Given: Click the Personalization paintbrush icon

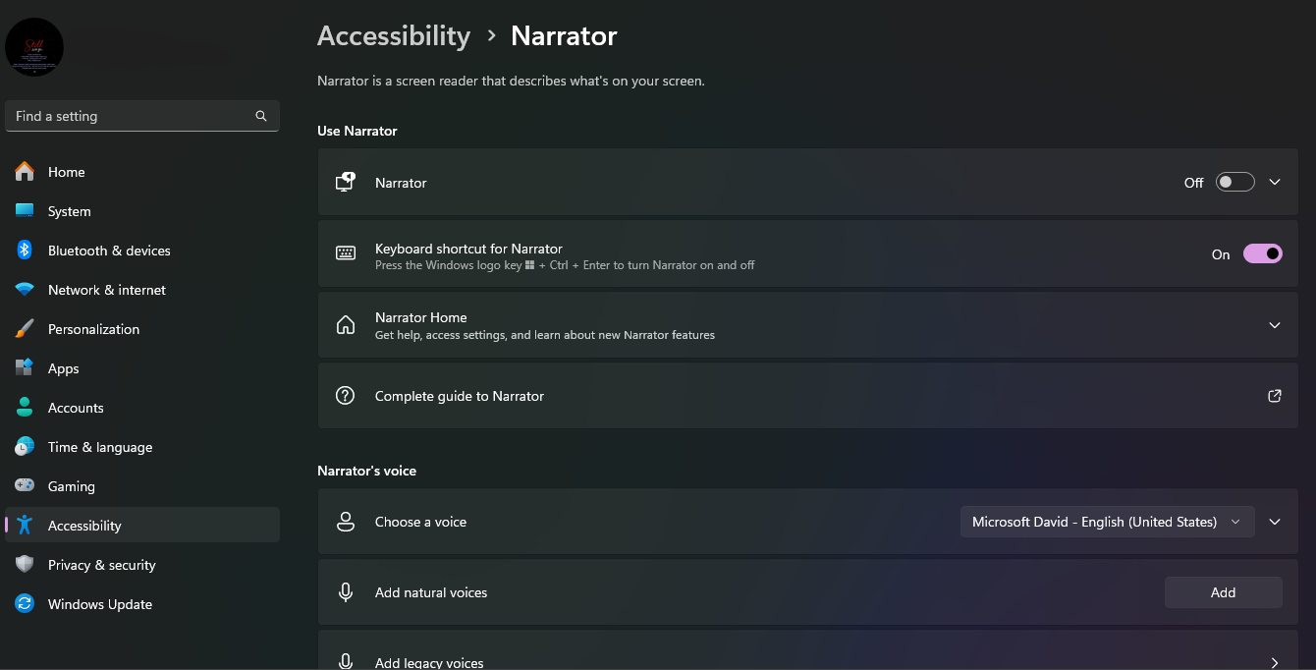Looking at the screenshot, I should click(25, 329).
